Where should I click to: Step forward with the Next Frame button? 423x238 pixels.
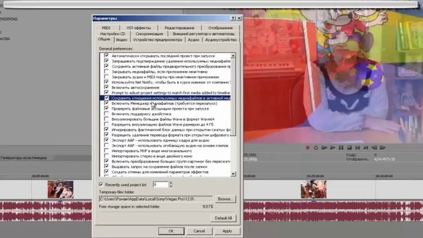click(x=383, y=147)
